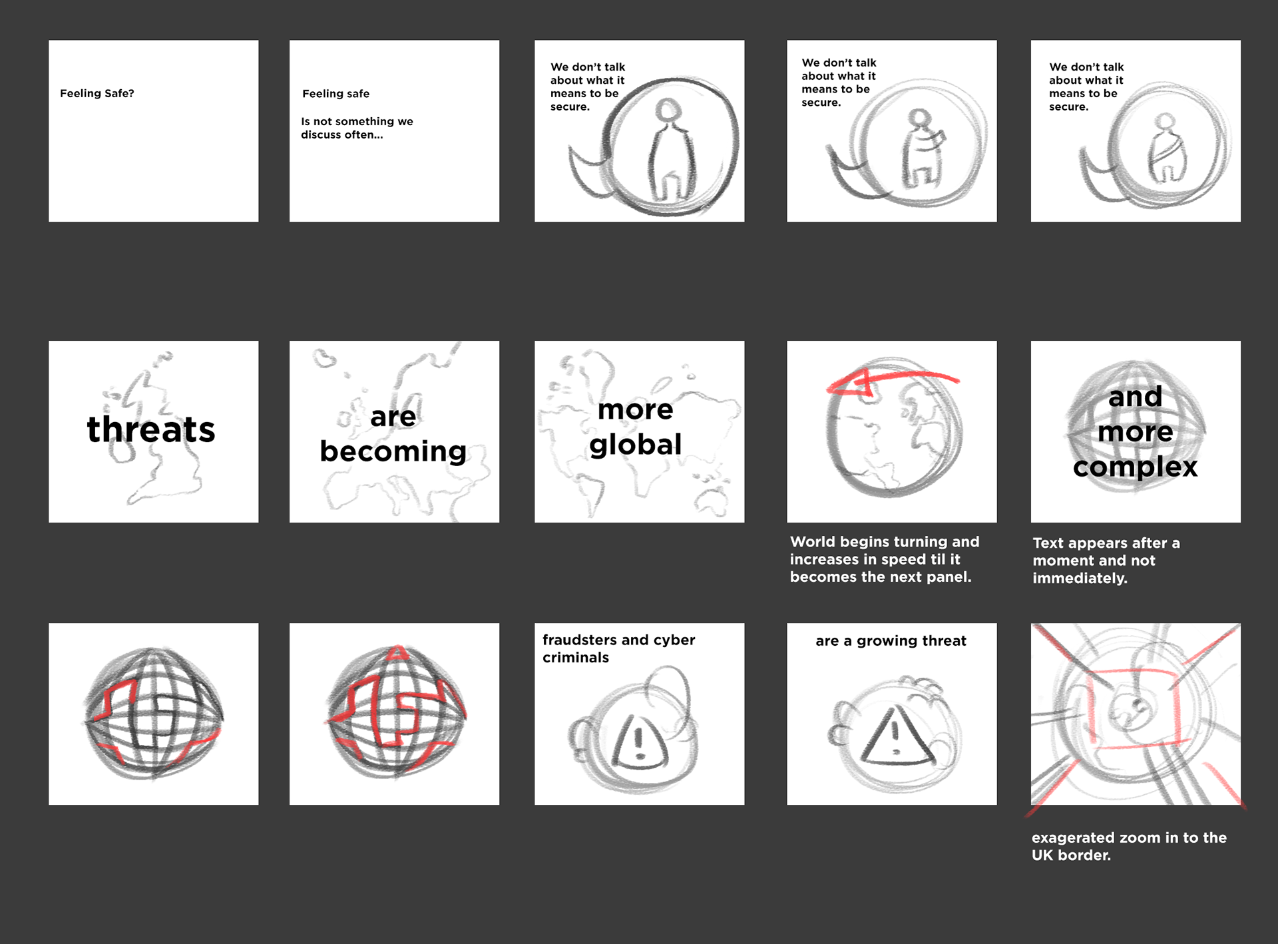Click the word 'threats'
This screenshot has width=1278, height=944.
pos(151,429)
